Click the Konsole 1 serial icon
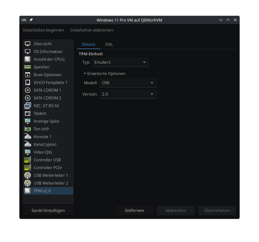This screenshot has height=242, width=259. click(x=27, y=136)
